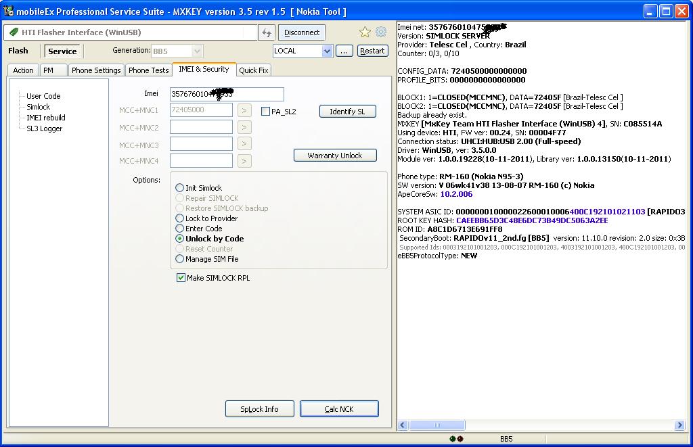Open the LOCAL dropdown list
The height and width of the screenshot is (447, 693).
coord(327,51)
